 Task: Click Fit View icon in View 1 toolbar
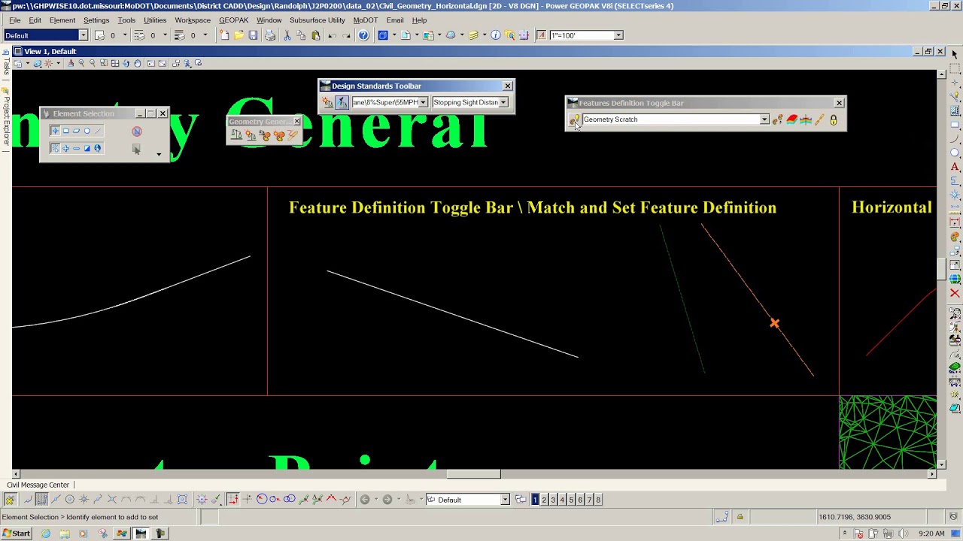coord(115,63)
